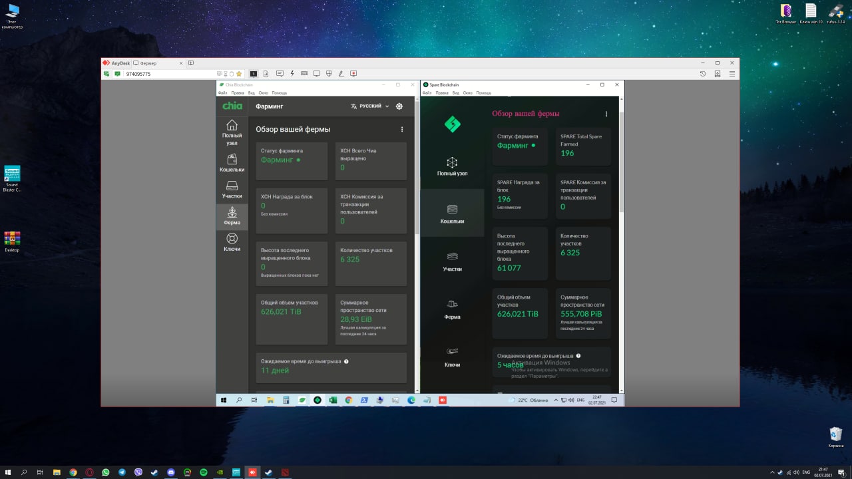The height and width of the screenshot is (479, 852).
Task: Click Spare window vertical scrollbar
Action: (x=622, y=163)
